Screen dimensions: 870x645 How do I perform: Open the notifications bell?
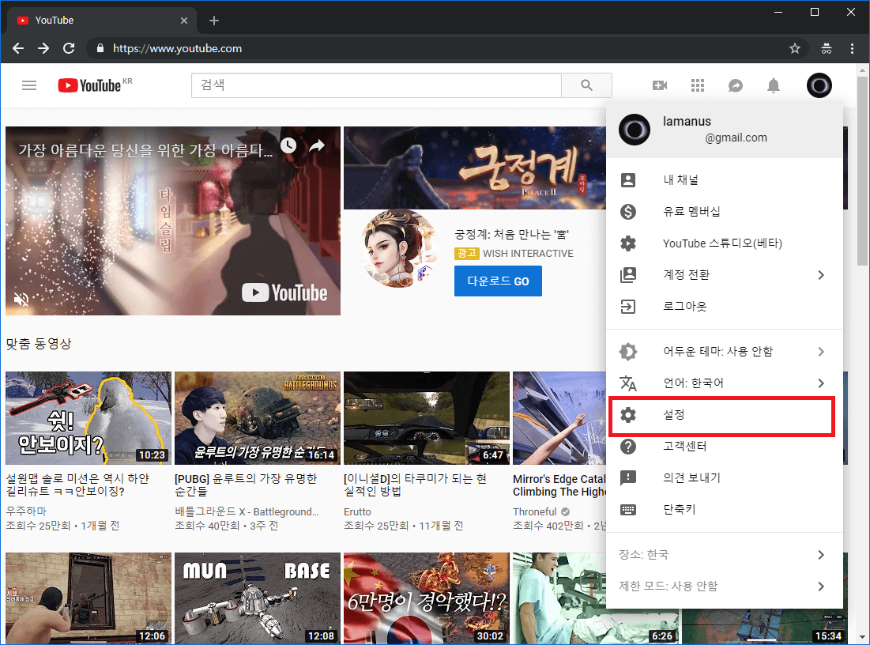[x=774, y=85]
